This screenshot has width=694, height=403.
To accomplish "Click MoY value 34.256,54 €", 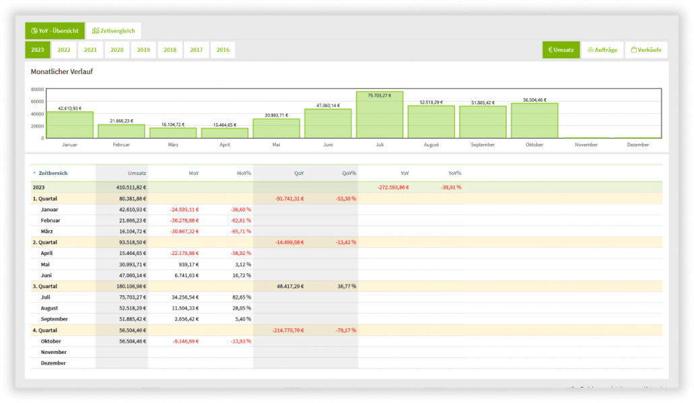I will [185, 297].
